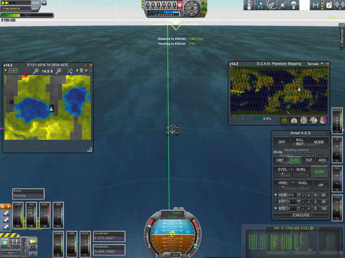Switch to docking mode icon
The width and height of the screenshot is (345, 258).
(33, 248)
